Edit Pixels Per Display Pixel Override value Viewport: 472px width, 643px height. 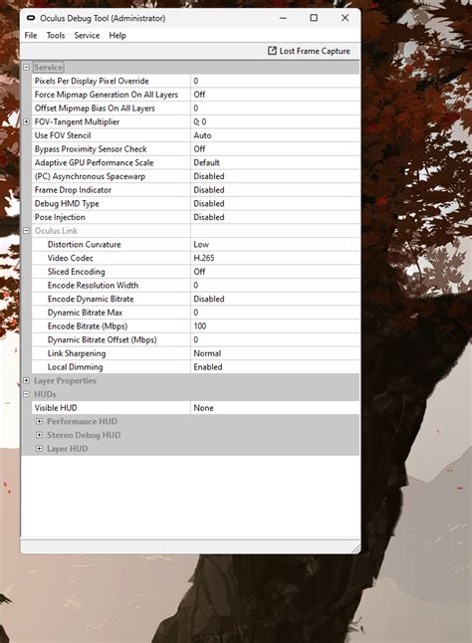click(275, 81)
